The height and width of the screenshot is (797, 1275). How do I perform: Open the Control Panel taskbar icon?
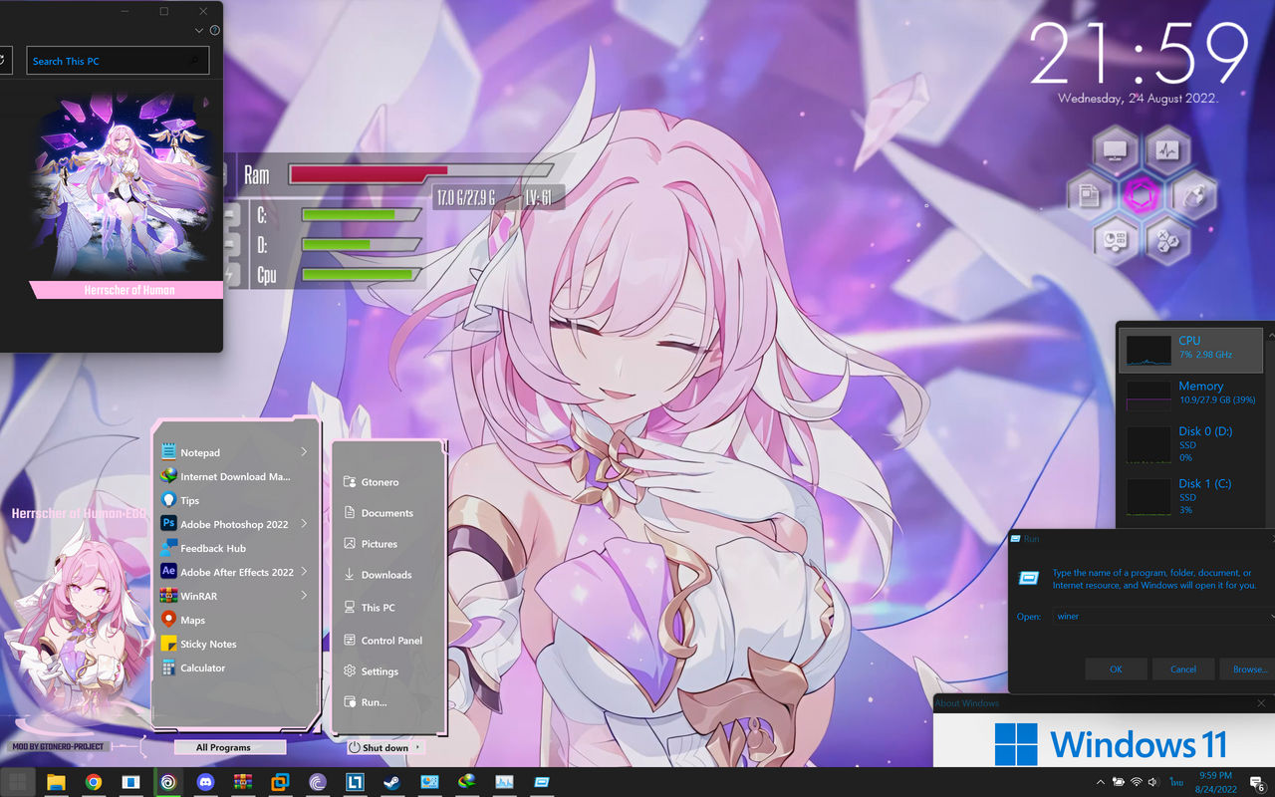click(429, 782)
